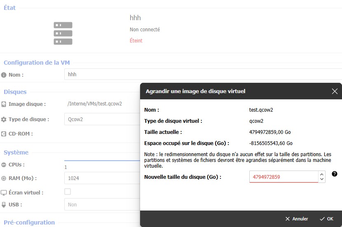Screen dimensions: 342x227
Task: Open the help question mark icon
Action: click(334, 174)
